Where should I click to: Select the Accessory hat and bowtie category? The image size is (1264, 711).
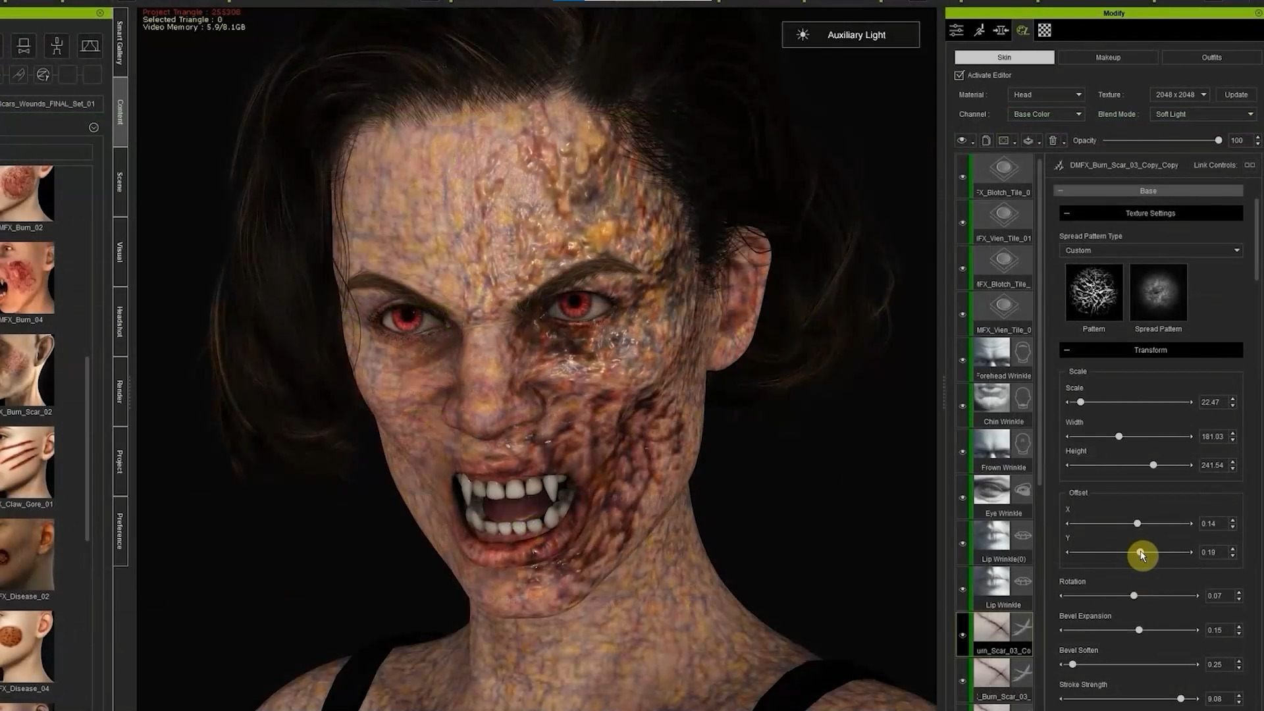click(24, 45)
